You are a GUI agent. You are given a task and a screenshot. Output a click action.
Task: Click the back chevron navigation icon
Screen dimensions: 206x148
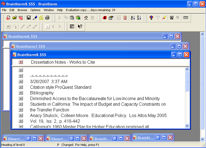[53, 27]
